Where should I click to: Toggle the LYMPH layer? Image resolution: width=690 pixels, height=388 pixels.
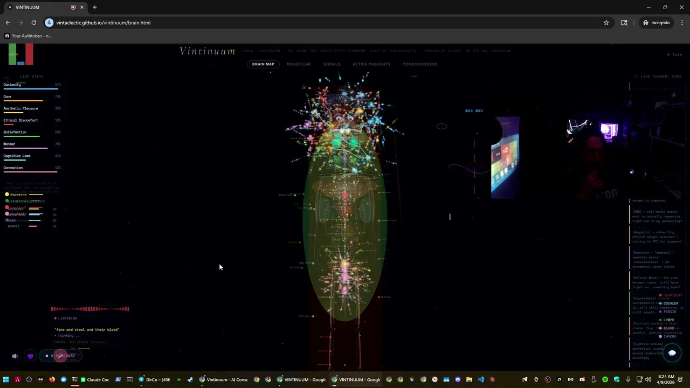[667, 320]
